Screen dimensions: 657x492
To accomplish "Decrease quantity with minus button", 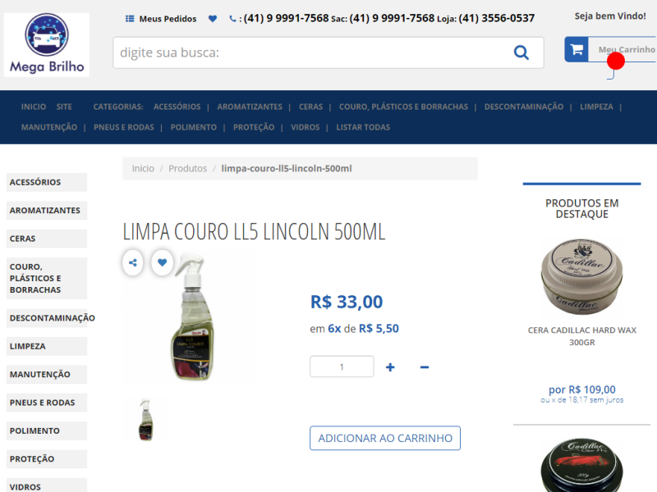I will (425, 367).
